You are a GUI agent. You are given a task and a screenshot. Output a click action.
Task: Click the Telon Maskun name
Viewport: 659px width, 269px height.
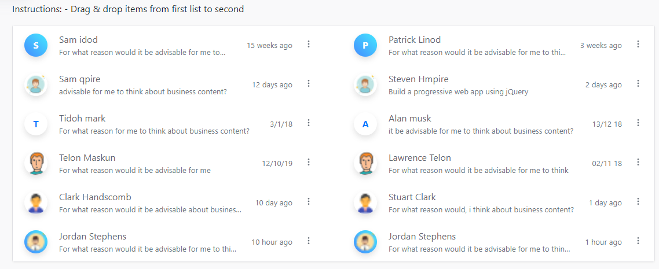[x=87, y=158]
